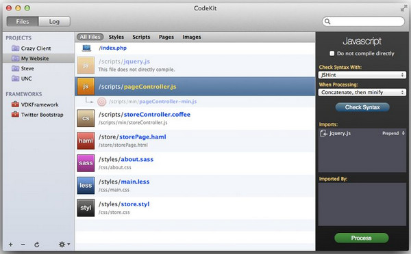Remove project with the minus icon

[23, 244]
